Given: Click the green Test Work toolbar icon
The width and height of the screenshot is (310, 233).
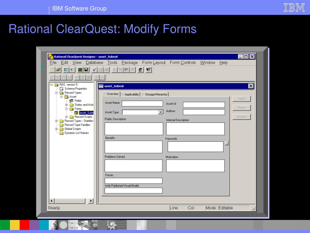Looking at the screenshot, I should pos(80,70).
